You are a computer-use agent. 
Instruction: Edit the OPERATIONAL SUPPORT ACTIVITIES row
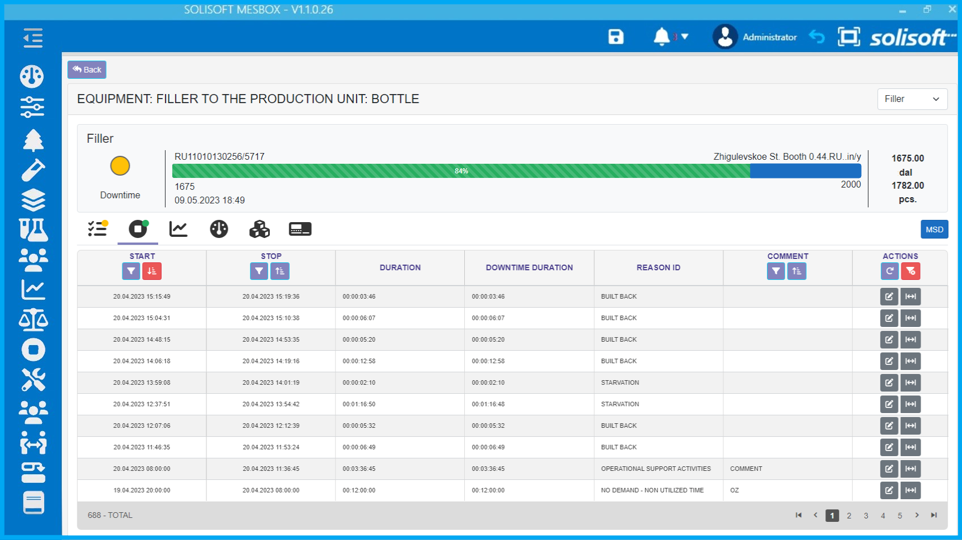pyautogui.click(x=889, y=469)
